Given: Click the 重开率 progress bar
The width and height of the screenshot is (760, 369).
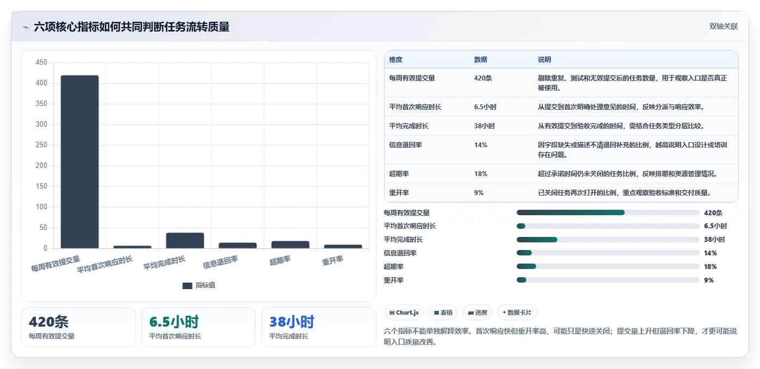Looking at the screenshot, I should tap(608, 280).
